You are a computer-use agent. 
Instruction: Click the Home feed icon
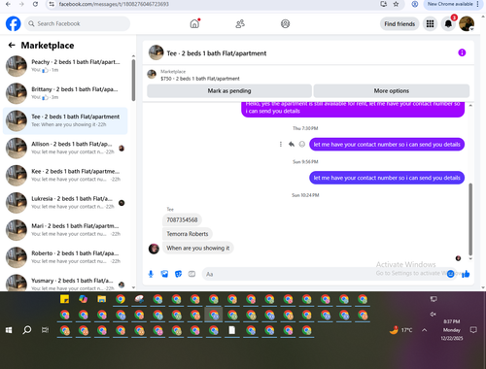[x=194, y=23]
